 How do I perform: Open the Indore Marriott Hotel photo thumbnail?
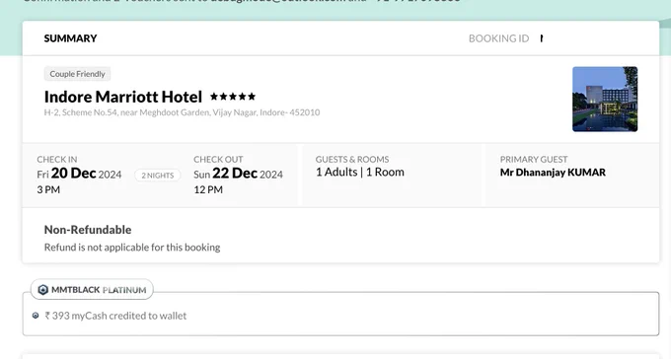tap(605, 99)
